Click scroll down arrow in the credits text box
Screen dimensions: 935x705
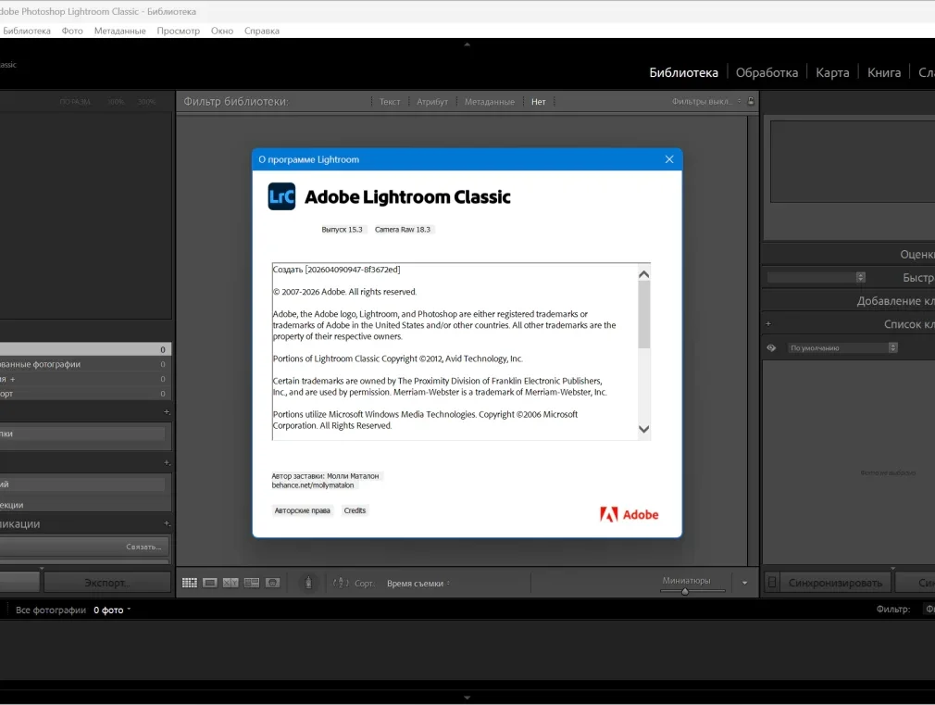point(644,430)
